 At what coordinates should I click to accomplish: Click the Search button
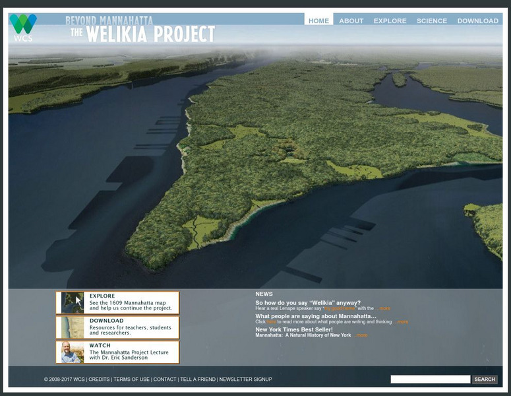click(x=485, y=379)
